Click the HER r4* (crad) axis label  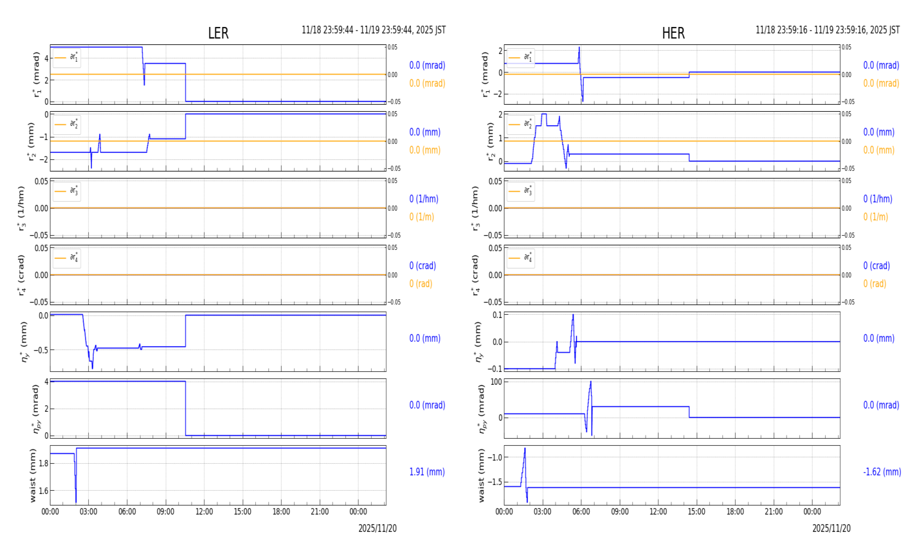coord(475,275)
